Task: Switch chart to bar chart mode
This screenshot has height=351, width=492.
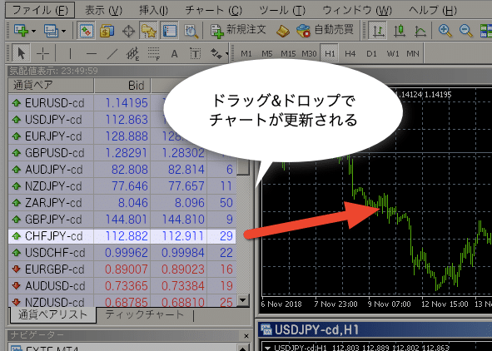Action: coord(378,31)
